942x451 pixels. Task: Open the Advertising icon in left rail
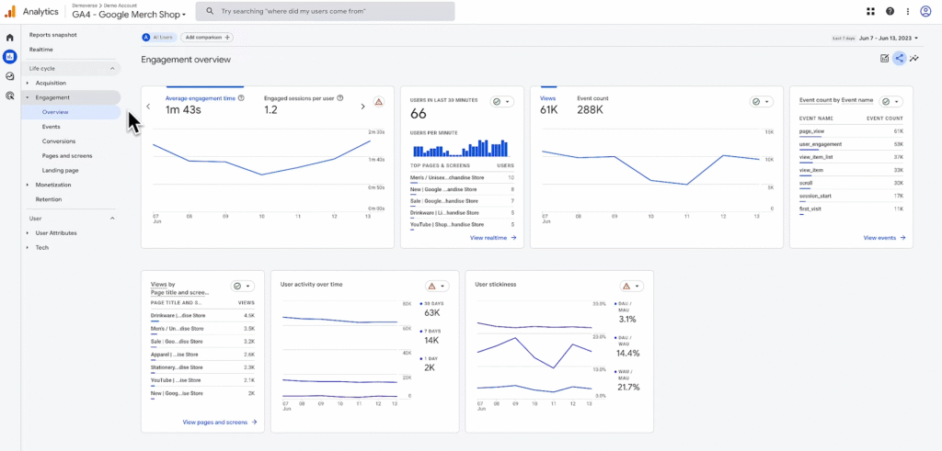point(9,96)
